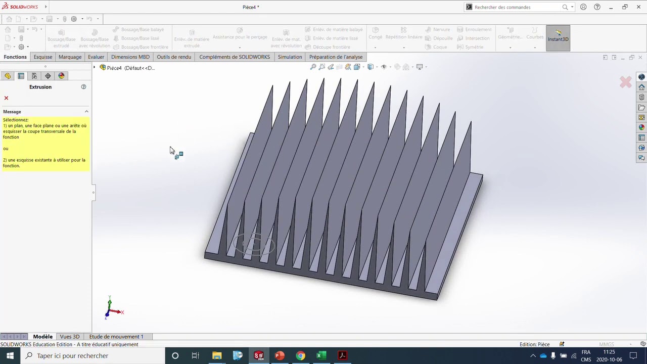
Task: Open the Compléments de SOLIDWORKS tab
Action: click(235, 57)
